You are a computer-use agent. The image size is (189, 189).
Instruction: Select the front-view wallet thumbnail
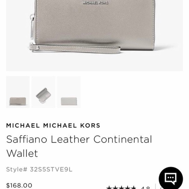tap(18, 92)
